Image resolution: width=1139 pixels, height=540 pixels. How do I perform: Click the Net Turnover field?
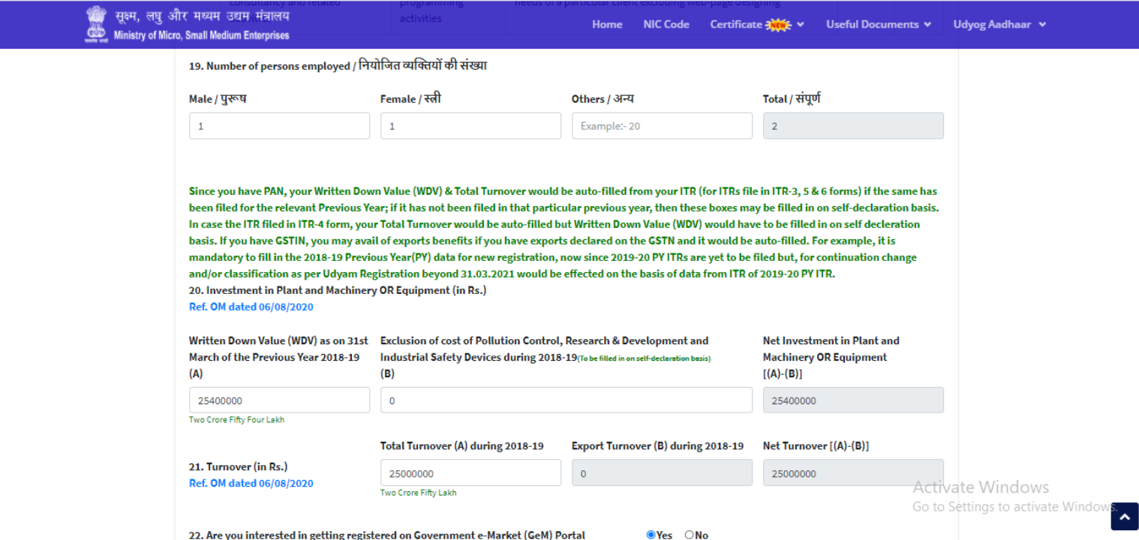(x=852, y=473)
